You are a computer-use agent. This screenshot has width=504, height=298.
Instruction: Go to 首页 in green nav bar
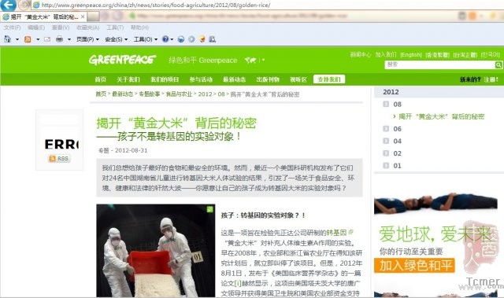[x=100, y=79]
